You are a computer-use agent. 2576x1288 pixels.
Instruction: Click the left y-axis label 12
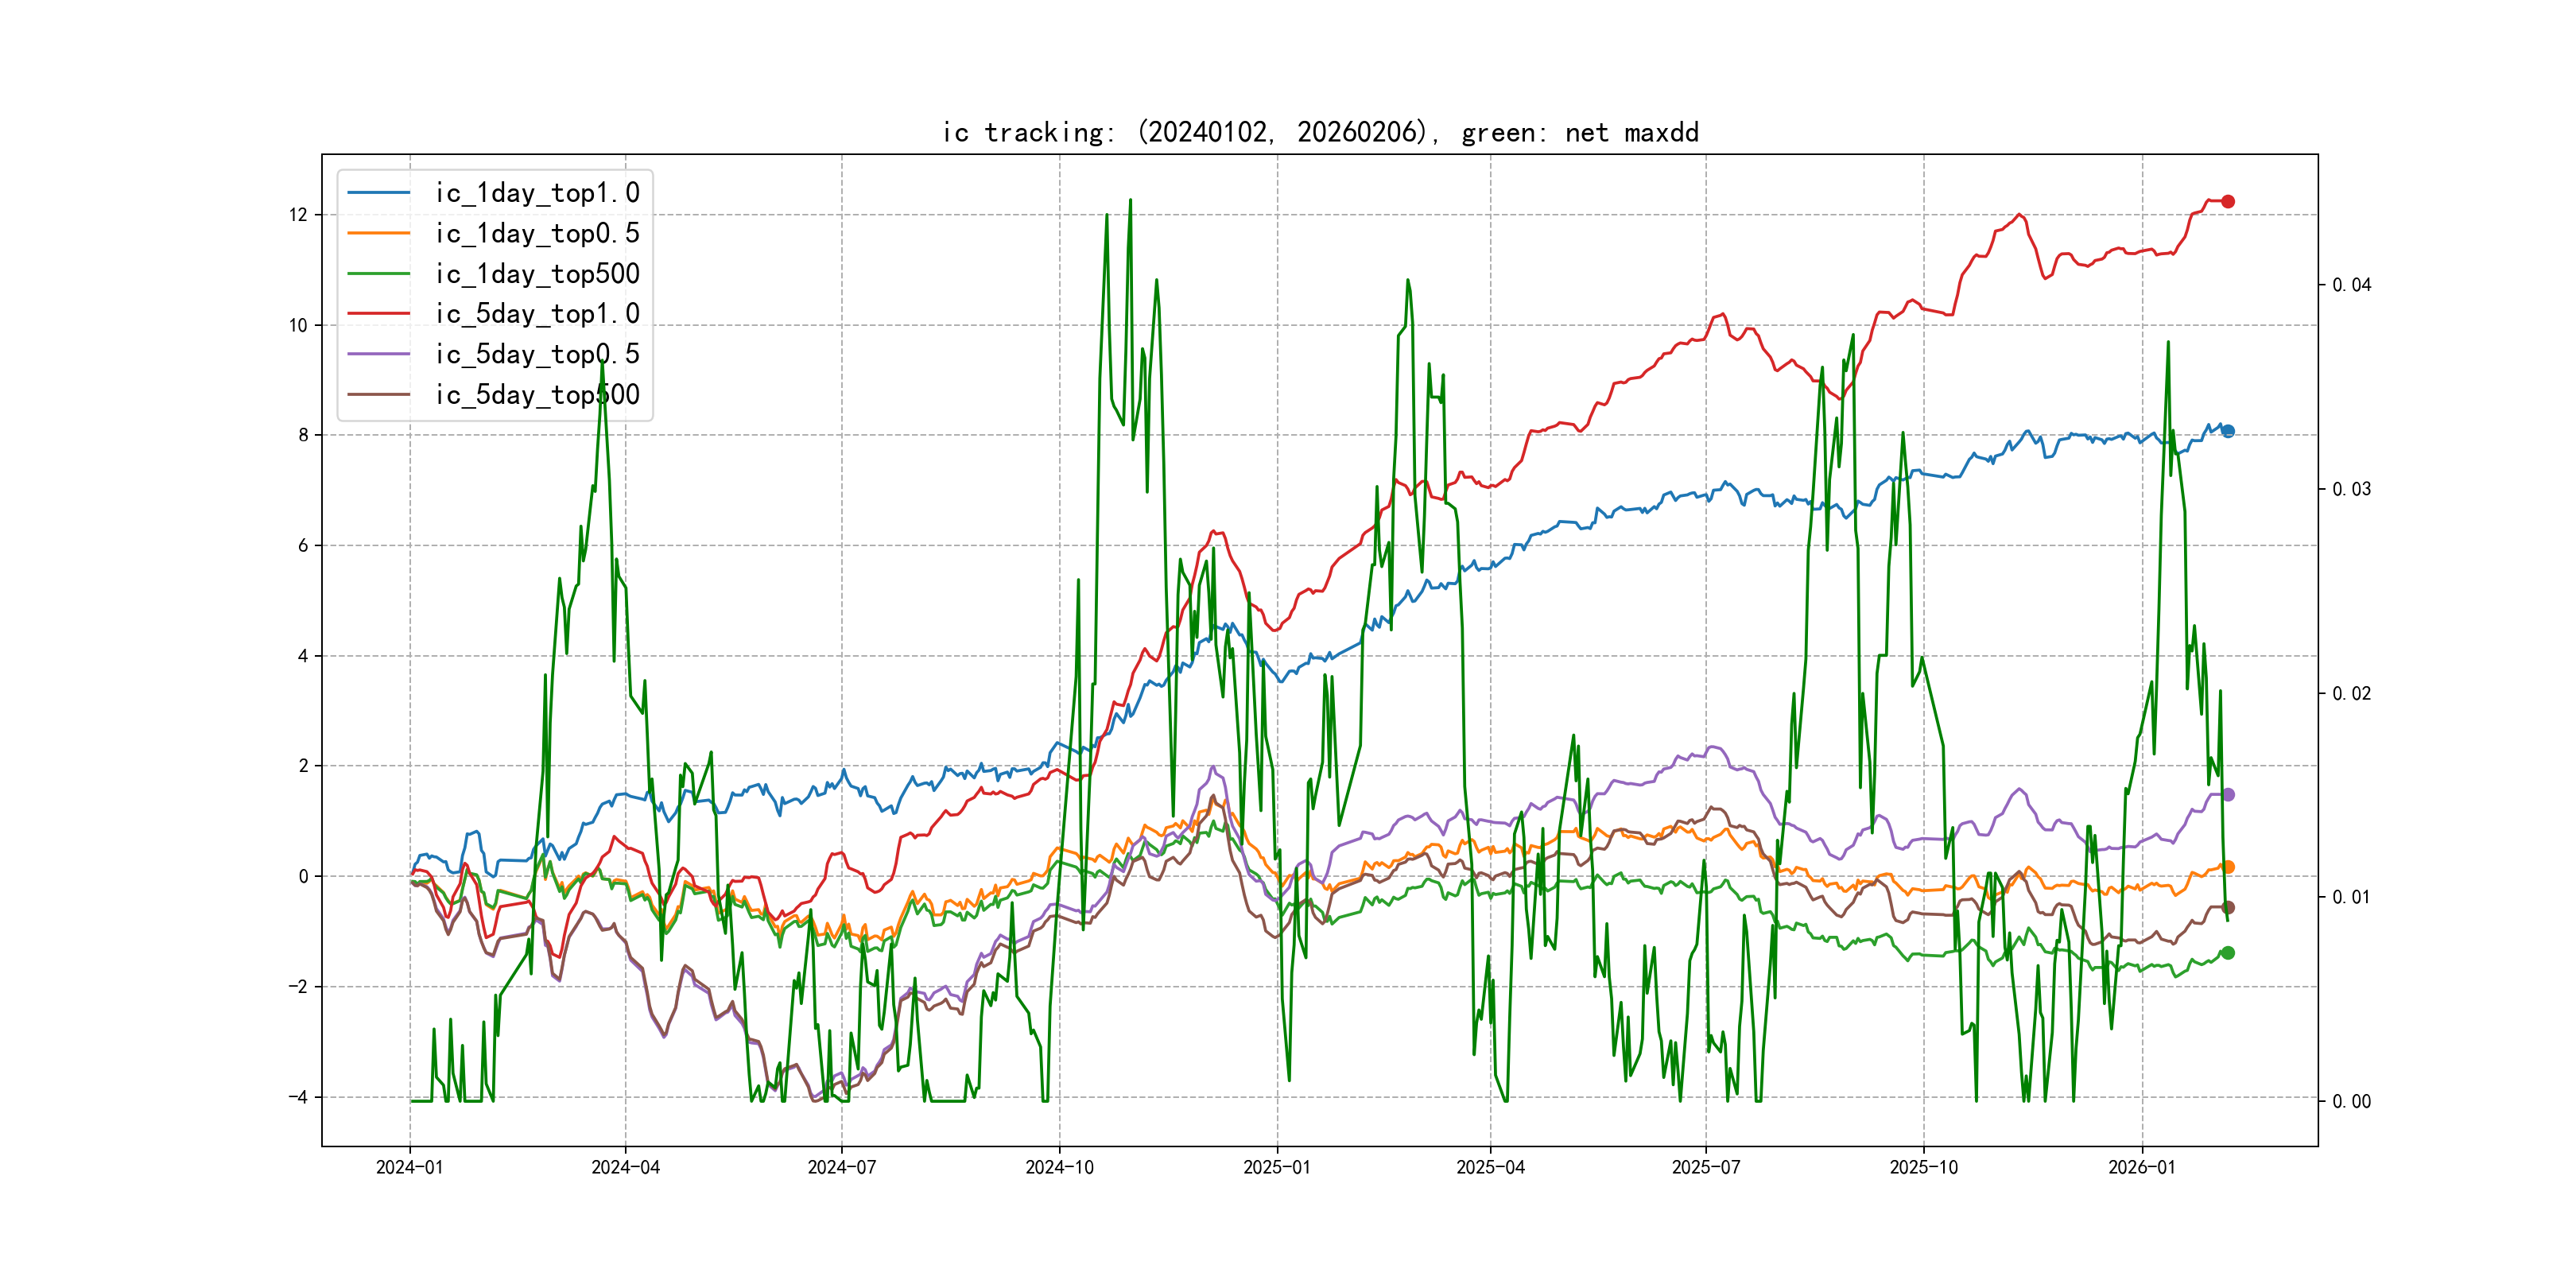[298, 215]
